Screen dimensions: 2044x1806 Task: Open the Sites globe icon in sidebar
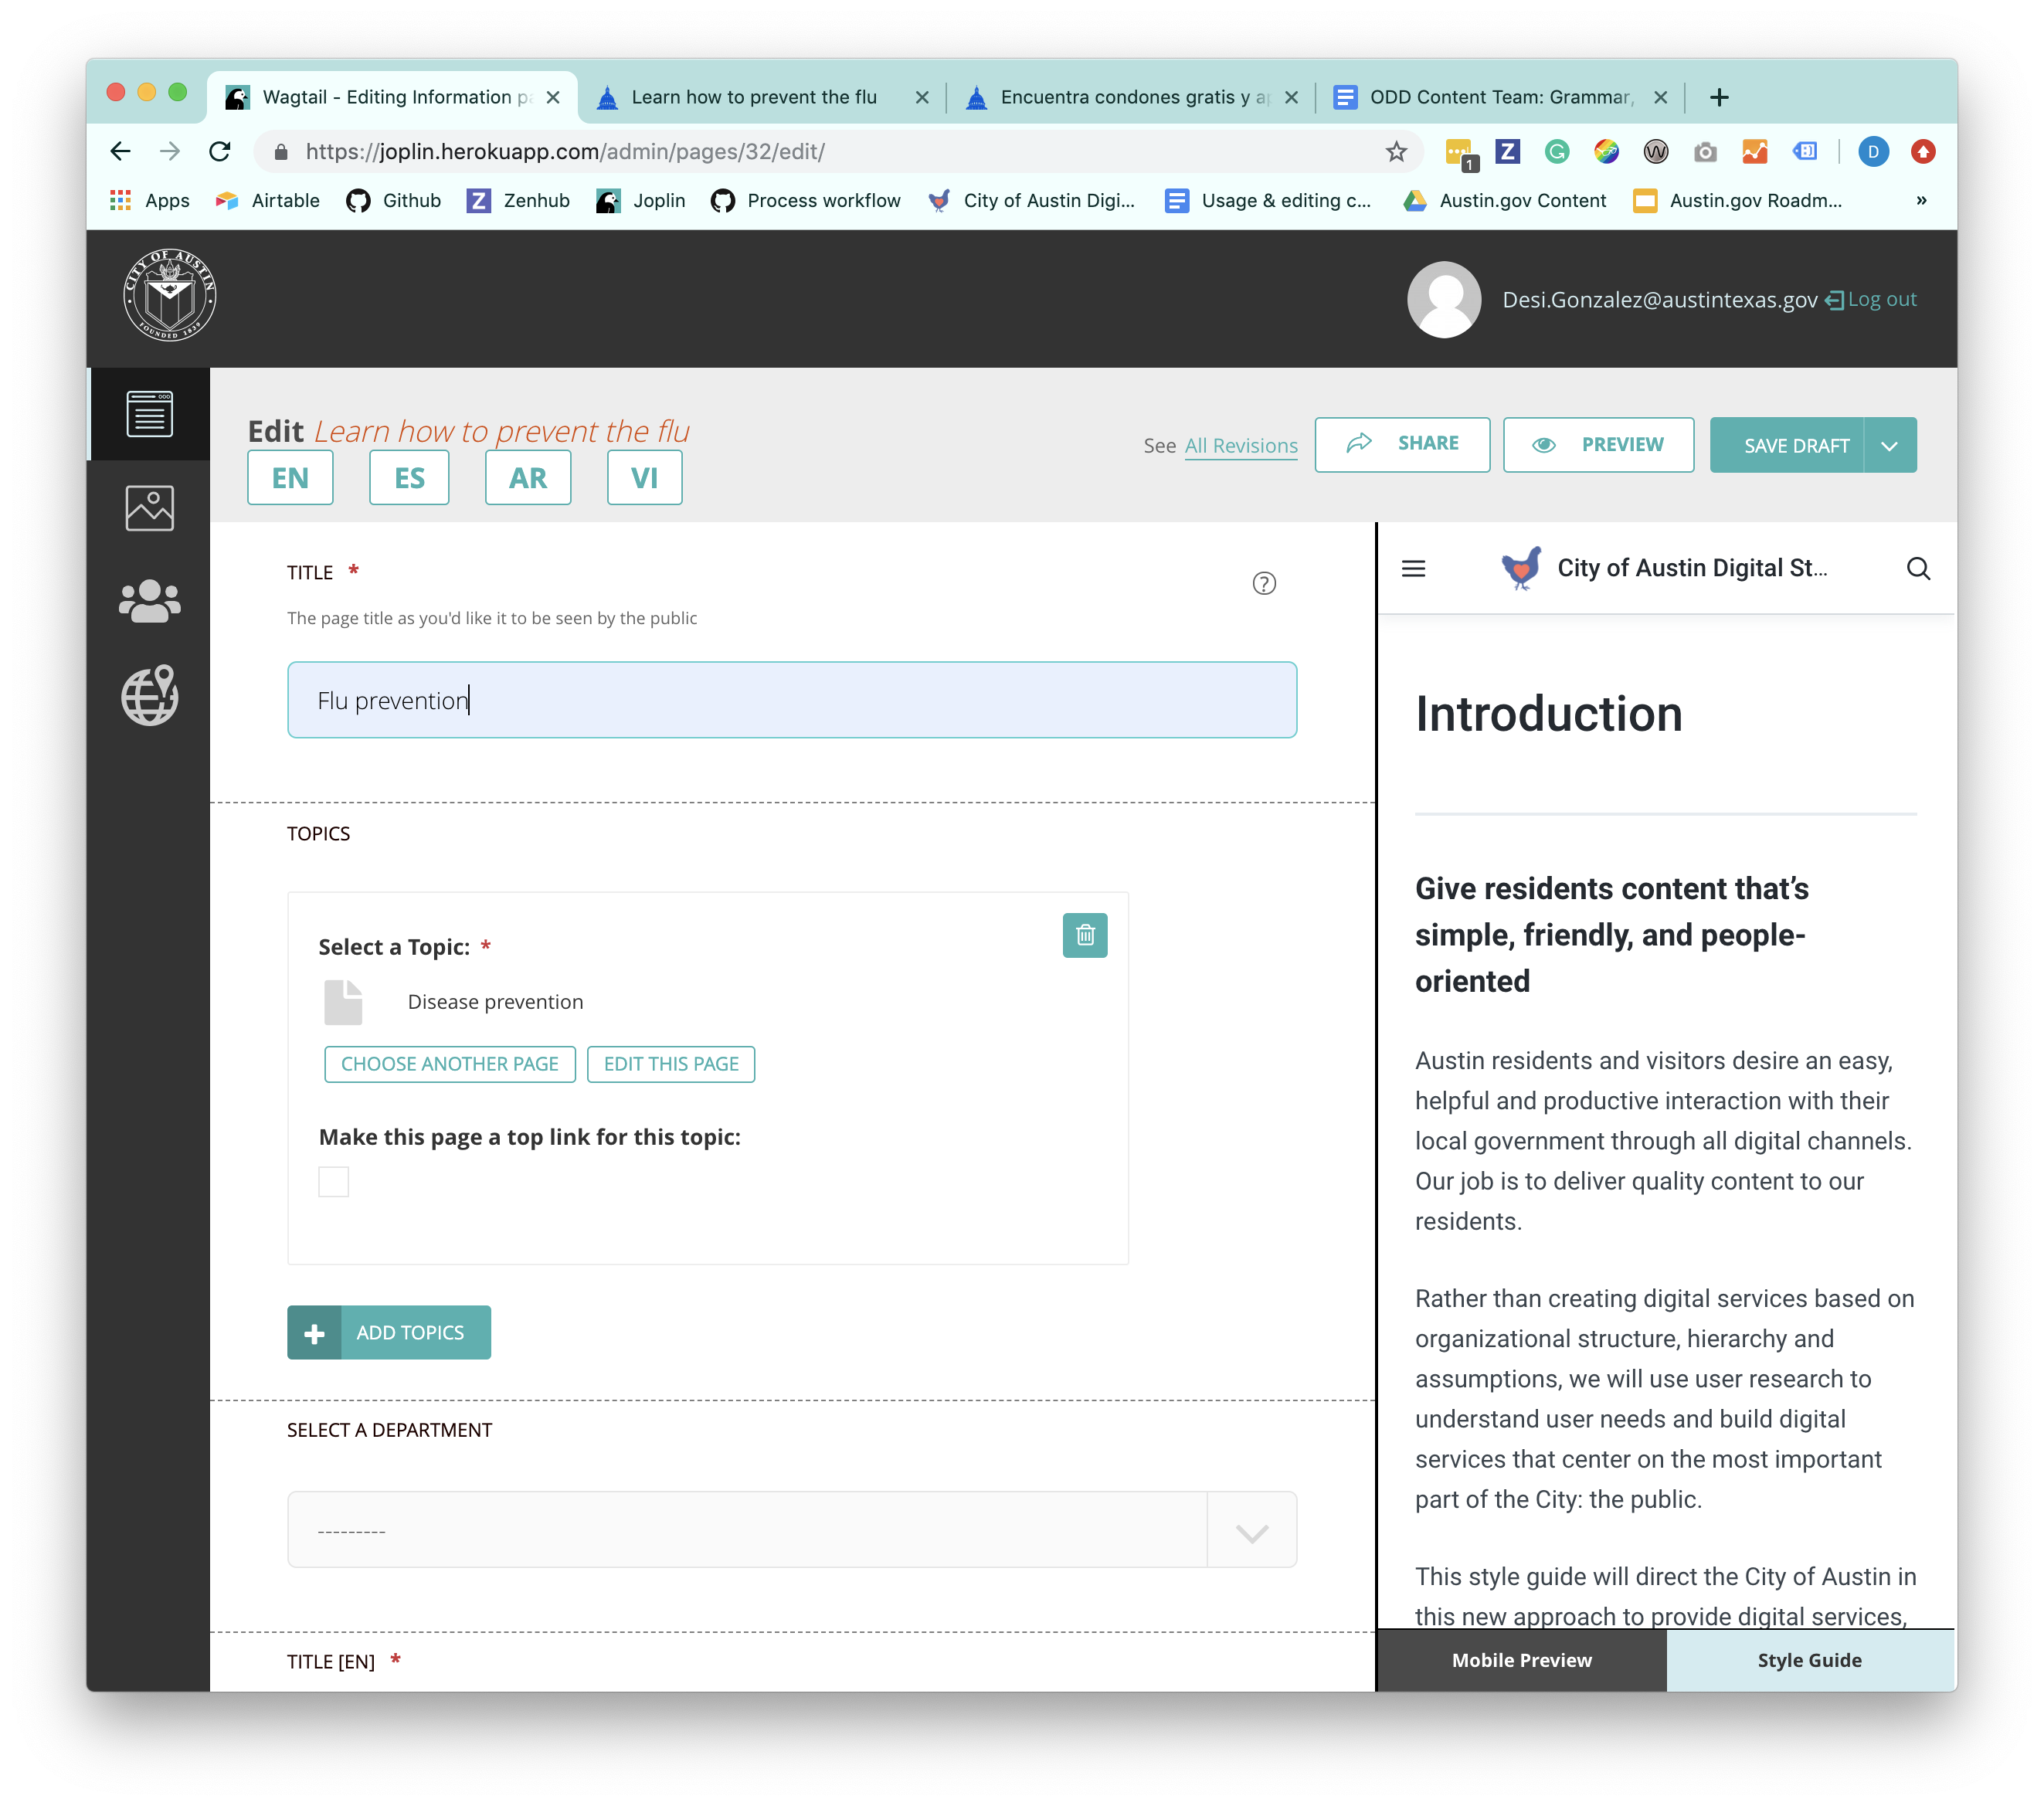pos(149,695)
